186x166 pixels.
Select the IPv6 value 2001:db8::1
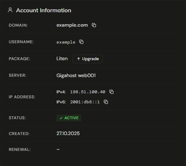tap(85, 102)
